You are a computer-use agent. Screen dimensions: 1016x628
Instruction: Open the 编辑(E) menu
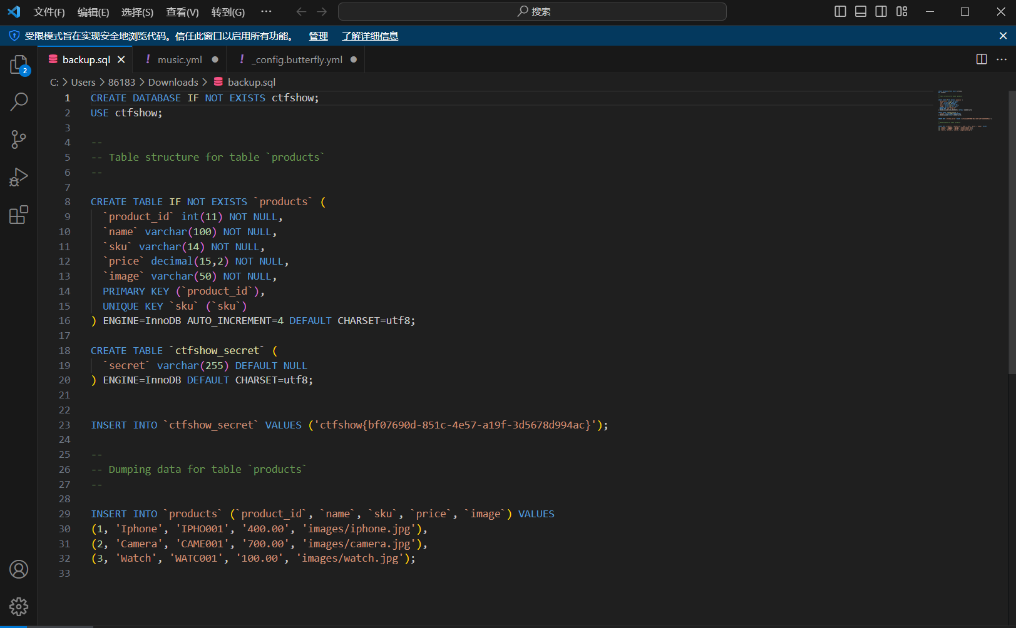pos(93,12)
